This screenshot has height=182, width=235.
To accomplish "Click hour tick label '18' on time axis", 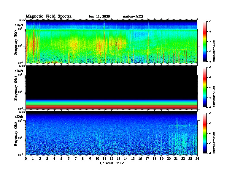I will [x=154, y=159].
